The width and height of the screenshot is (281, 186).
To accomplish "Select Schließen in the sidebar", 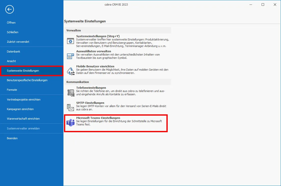I will click(x=13, y=32).
